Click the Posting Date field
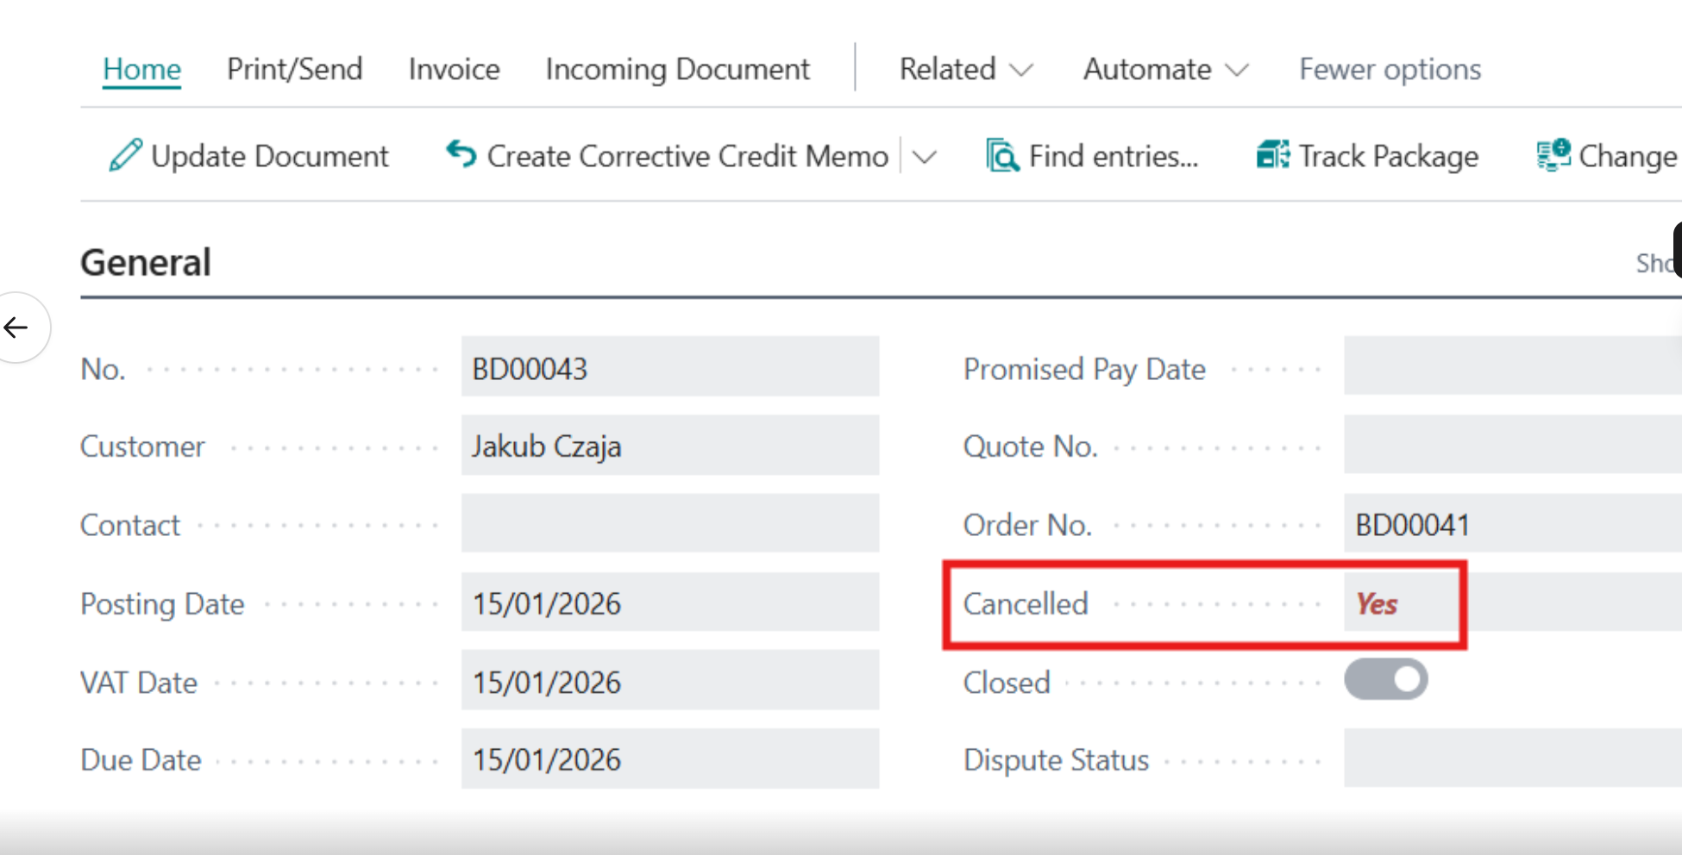Image resolution: width=1682 pixels, height=855 pixels. click(x=670, y=602)
